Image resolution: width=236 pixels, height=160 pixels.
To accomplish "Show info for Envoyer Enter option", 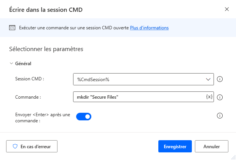I will (x=220, y=115).
